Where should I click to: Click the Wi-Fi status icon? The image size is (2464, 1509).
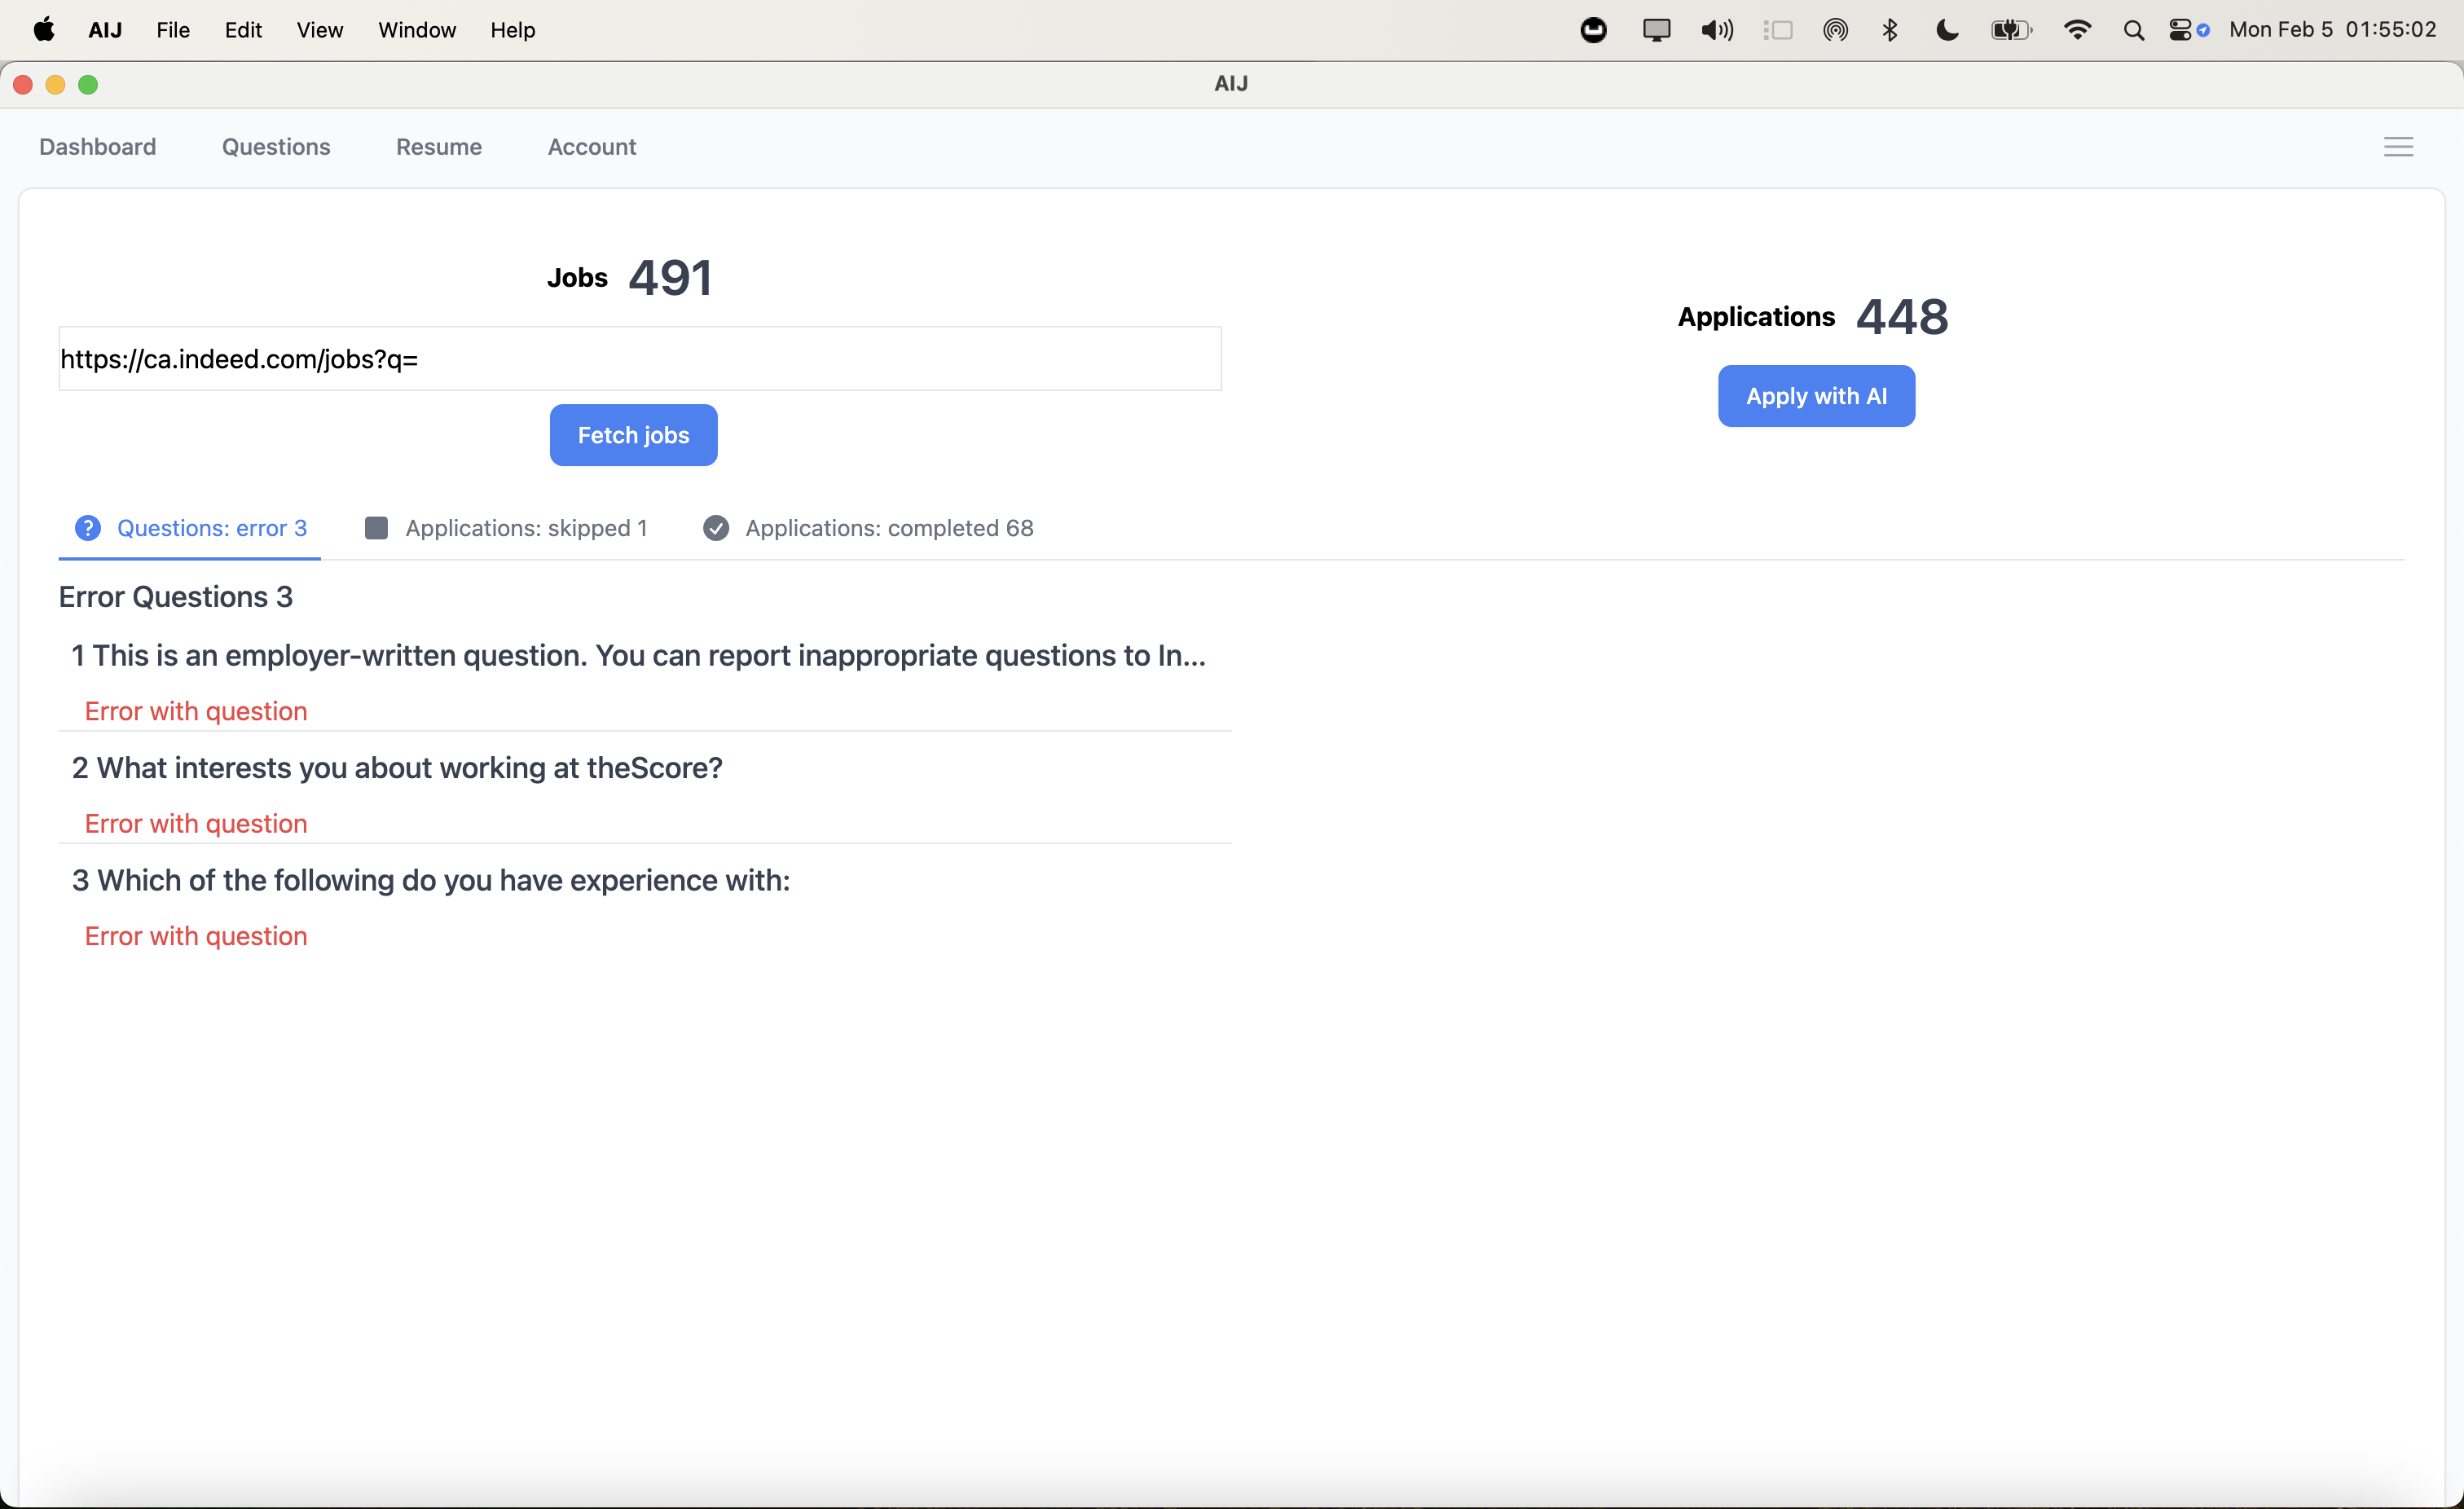(x=2077, y=30)
